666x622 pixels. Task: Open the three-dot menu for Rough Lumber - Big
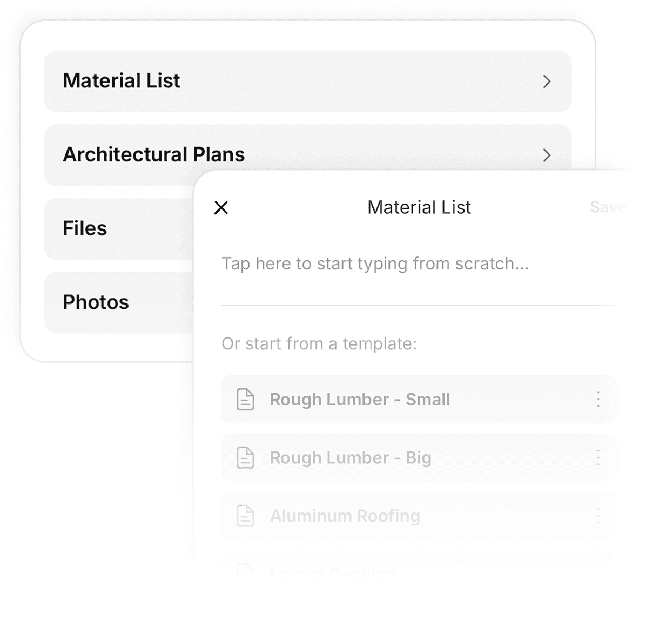pos(598,458)
